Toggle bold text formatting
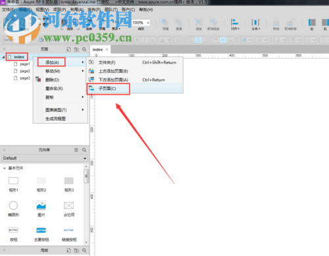 coord(138,40)
